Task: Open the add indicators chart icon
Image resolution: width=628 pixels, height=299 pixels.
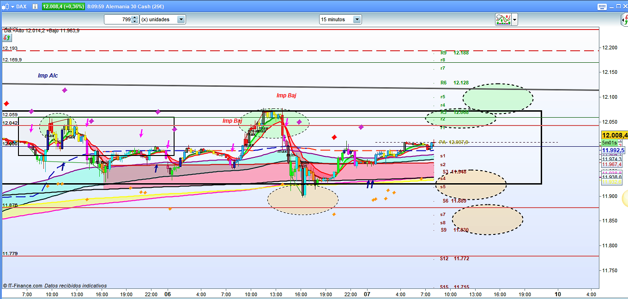Action: (x=502, y=19)
